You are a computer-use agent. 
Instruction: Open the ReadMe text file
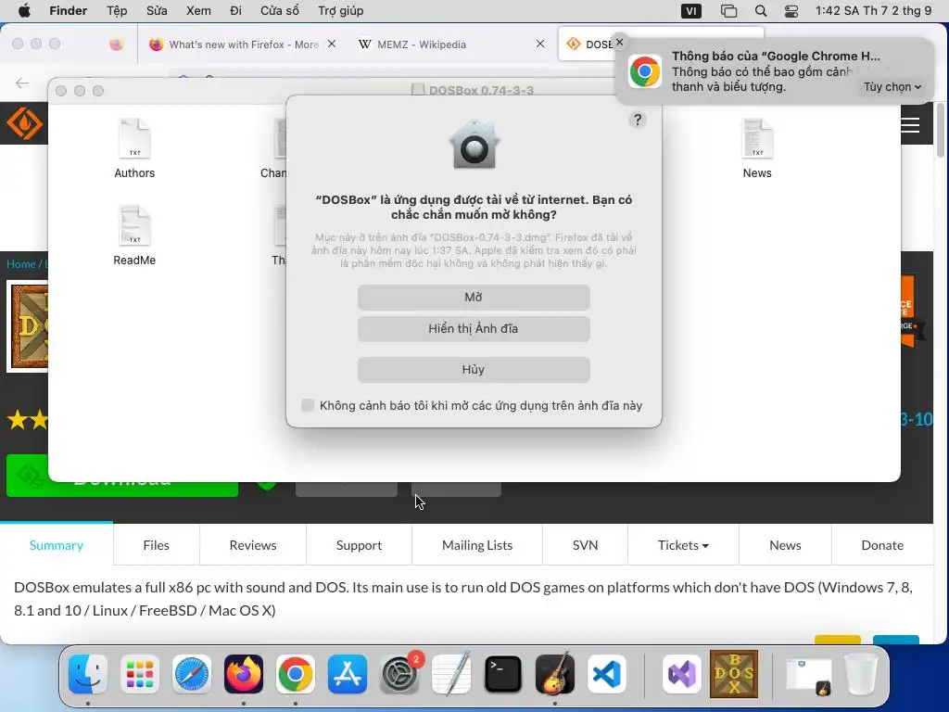[x=134, y=236]
